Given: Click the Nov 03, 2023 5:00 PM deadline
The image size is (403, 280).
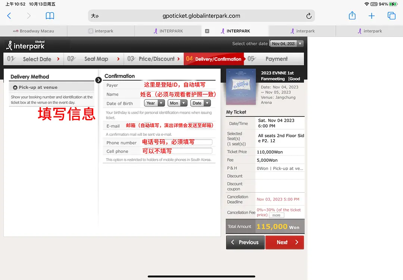Looking at the screenshot, I should 278,199.
